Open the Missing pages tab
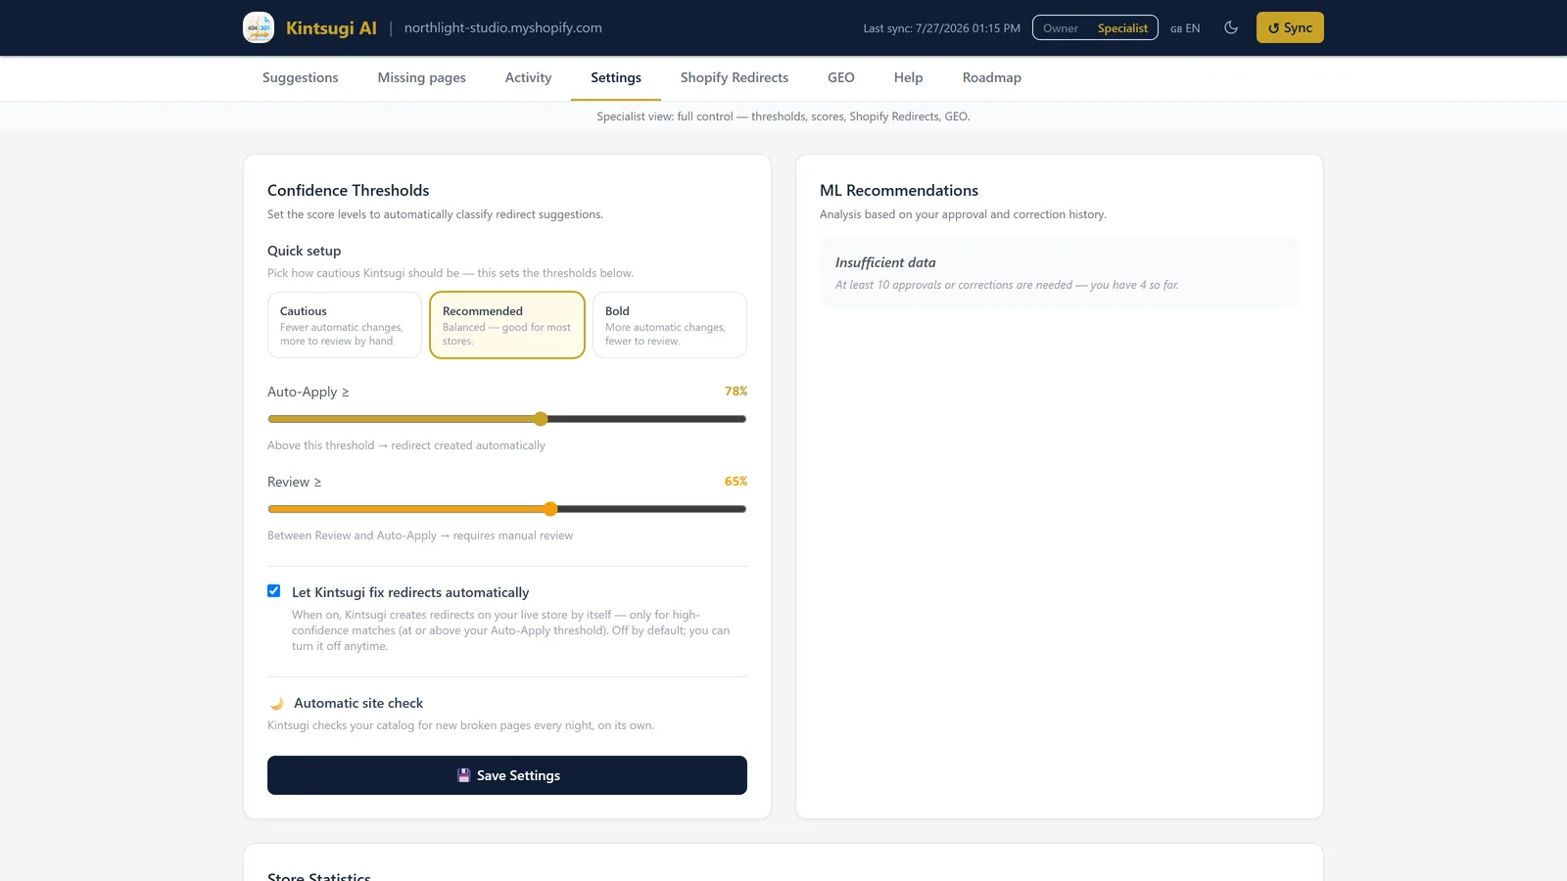 coord(422,78)
